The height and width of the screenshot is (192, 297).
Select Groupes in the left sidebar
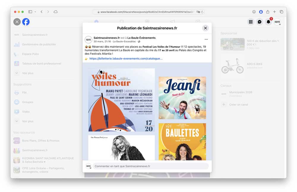point(28,102)
